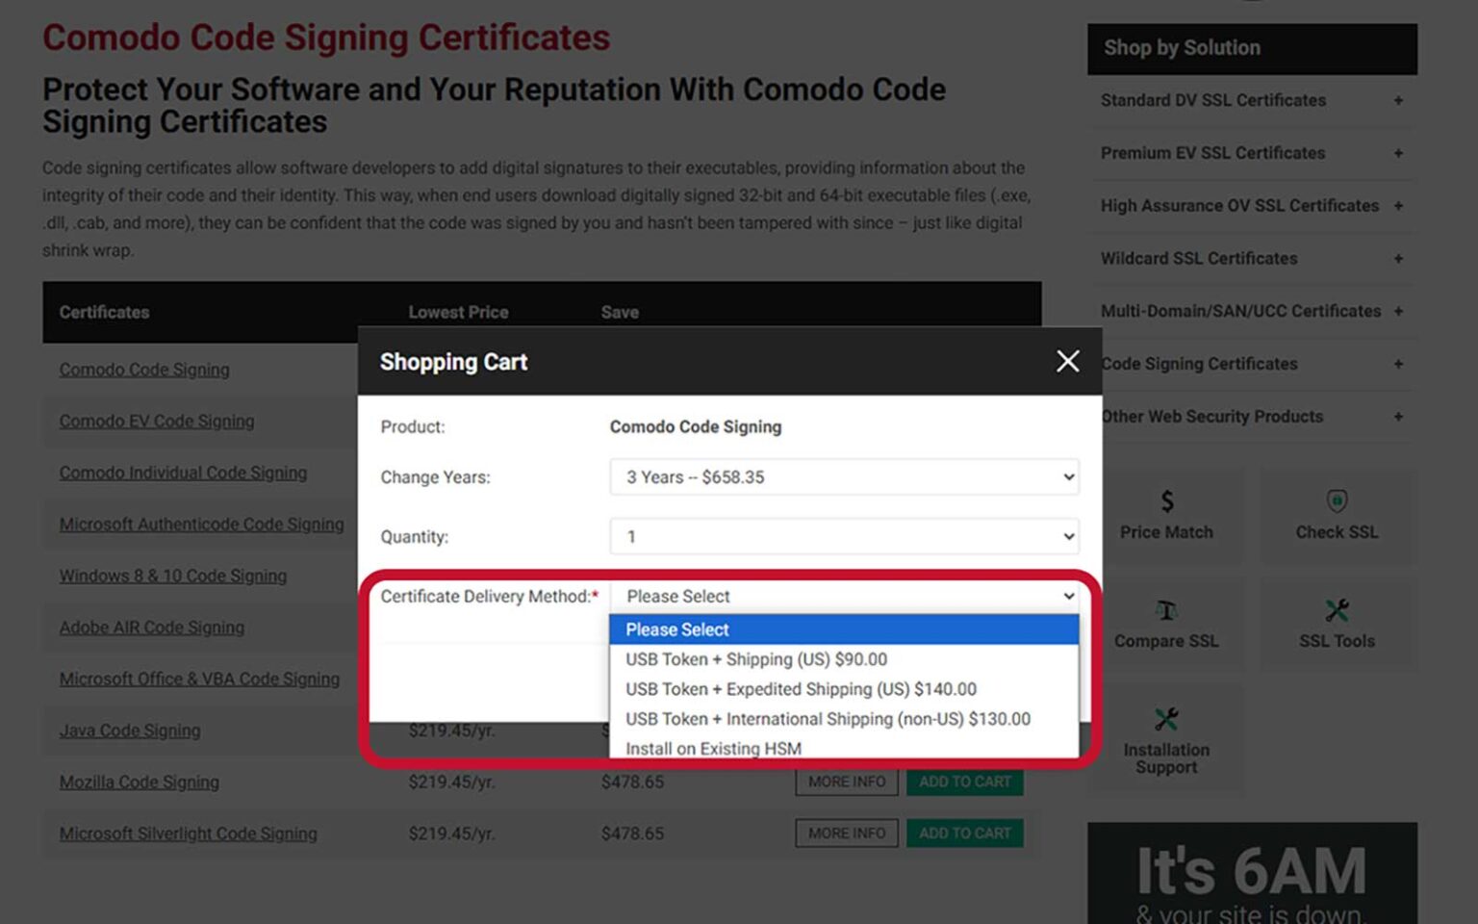The image size is (1478, 924).
Task: Click MORE INFO for Microsoft Silverlight Code Signing
Action: click(845, 833)
